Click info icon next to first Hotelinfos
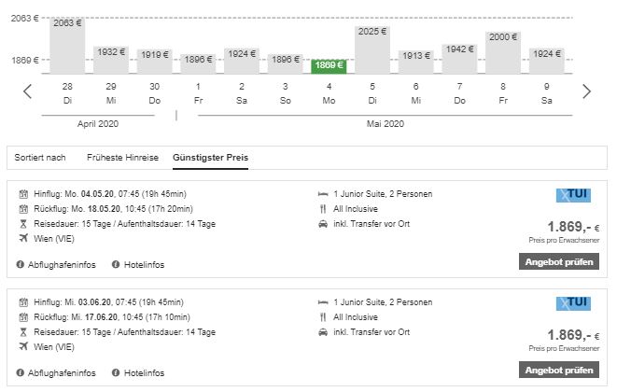This screenshot has width=617, height=392. pos(116,265)
